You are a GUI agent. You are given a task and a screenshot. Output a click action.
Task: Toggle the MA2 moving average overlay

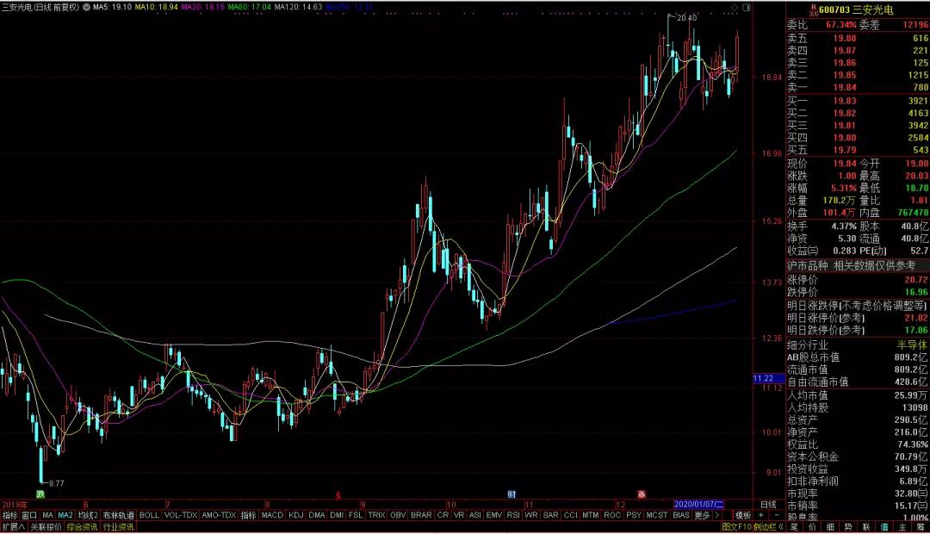[65, 515]
